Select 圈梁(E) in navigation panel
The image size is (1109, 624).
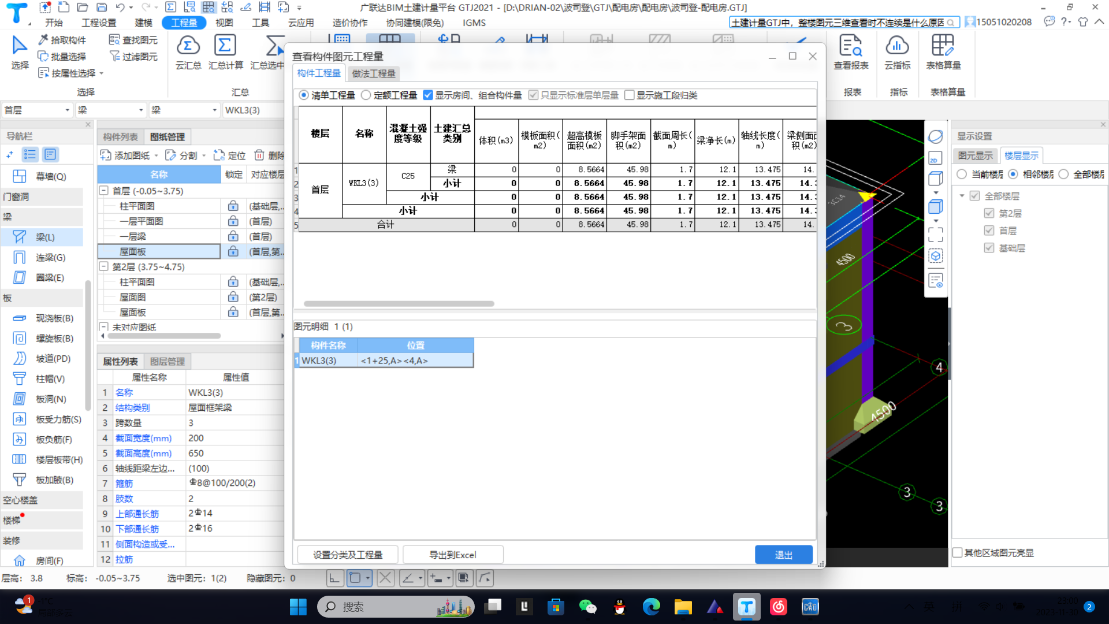[42, 277]
